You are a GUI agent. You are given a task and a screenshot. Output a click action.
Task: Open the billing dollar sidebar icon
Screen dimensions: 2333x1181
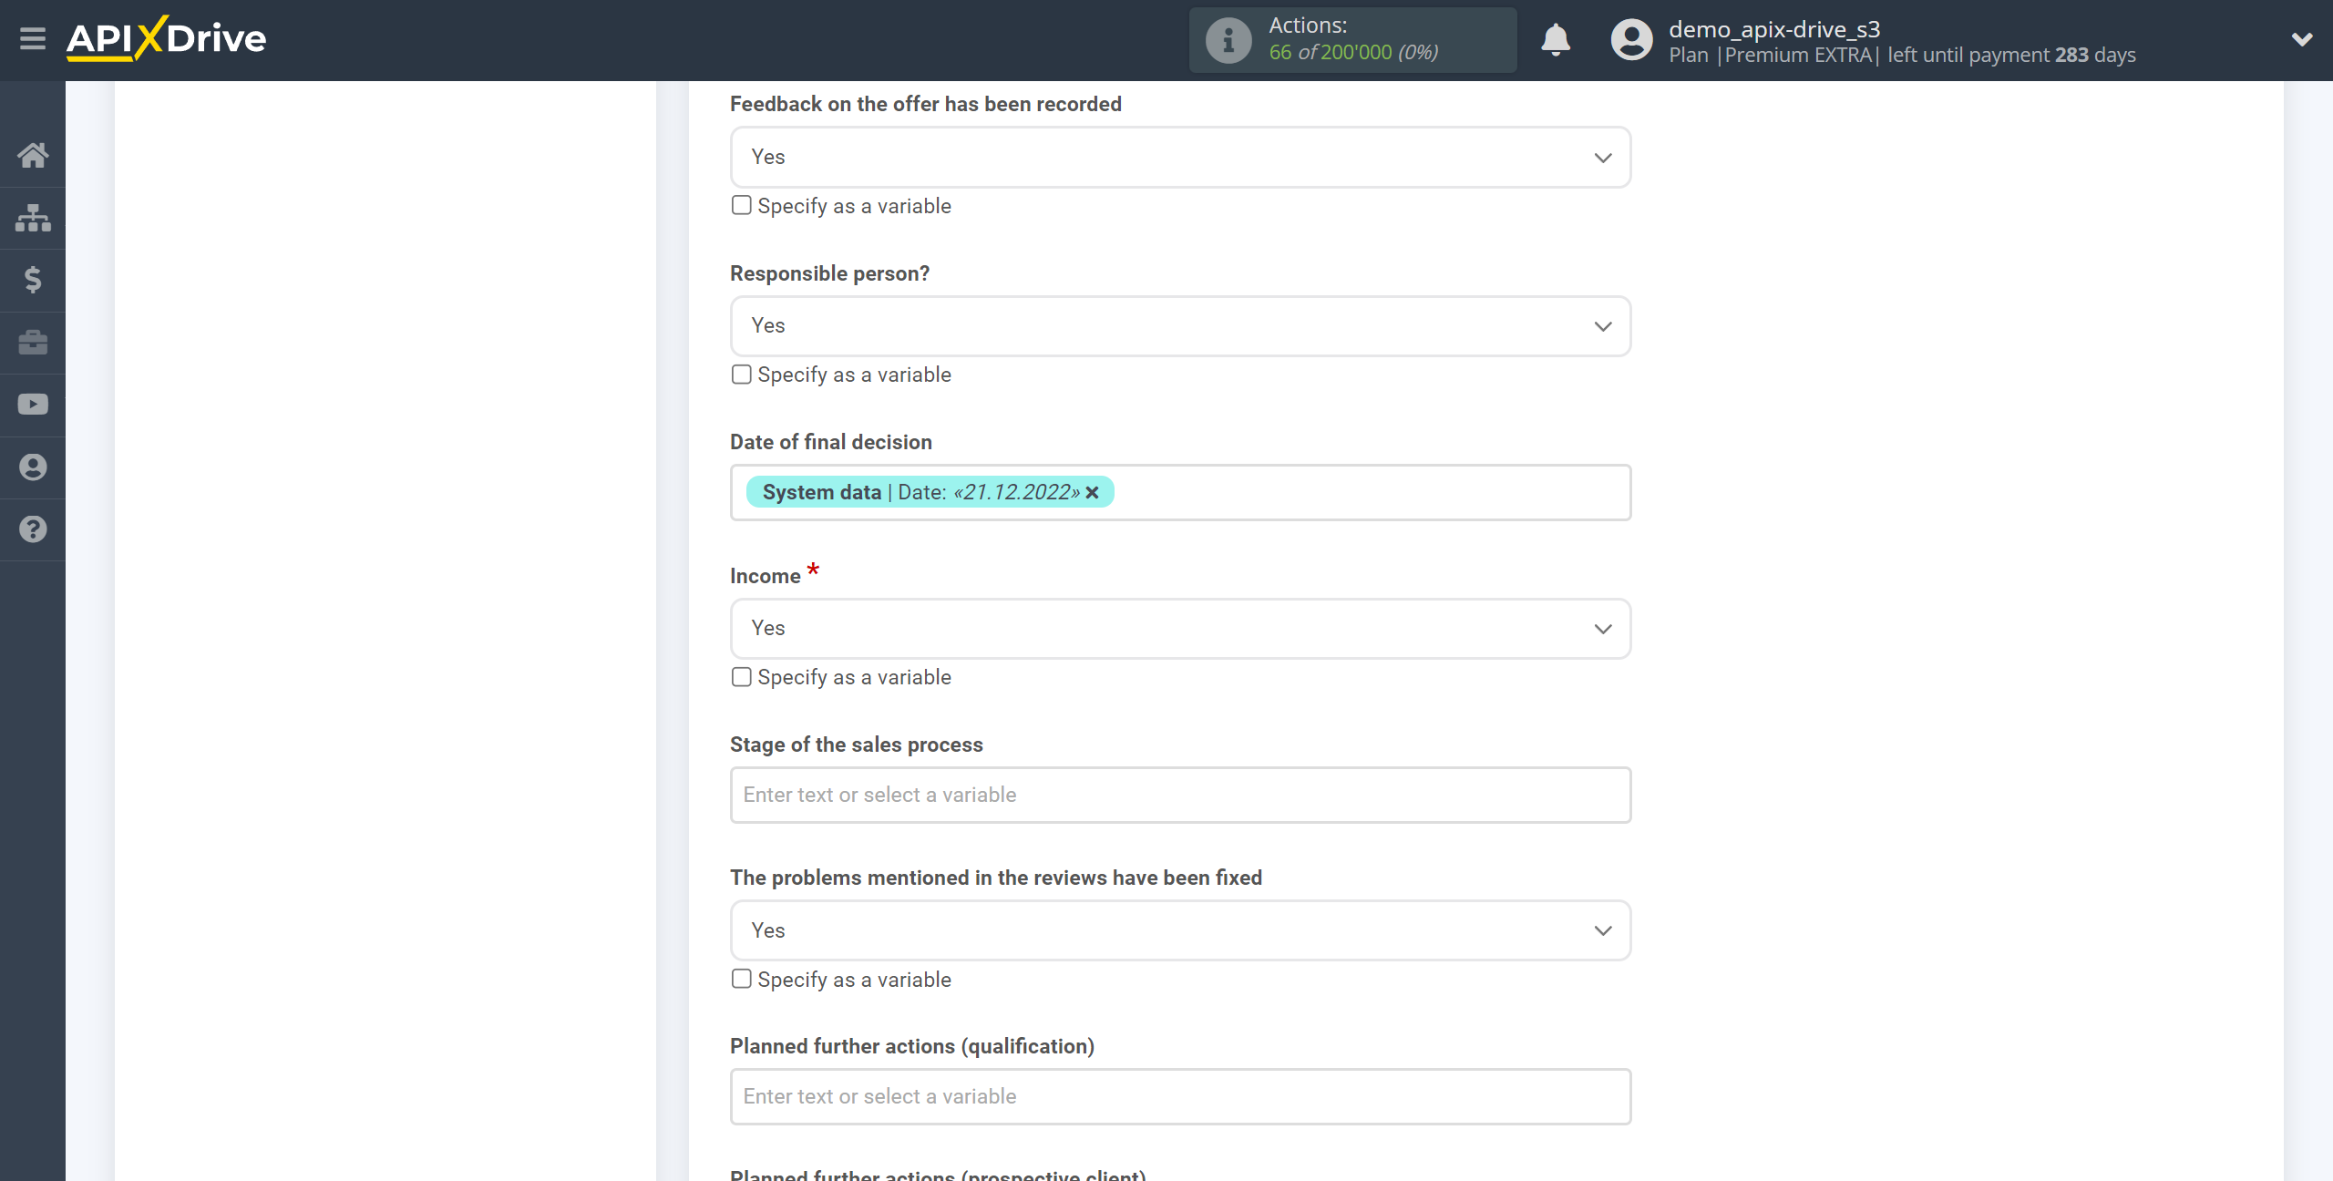pyautogui.click(x=33, y=280)
